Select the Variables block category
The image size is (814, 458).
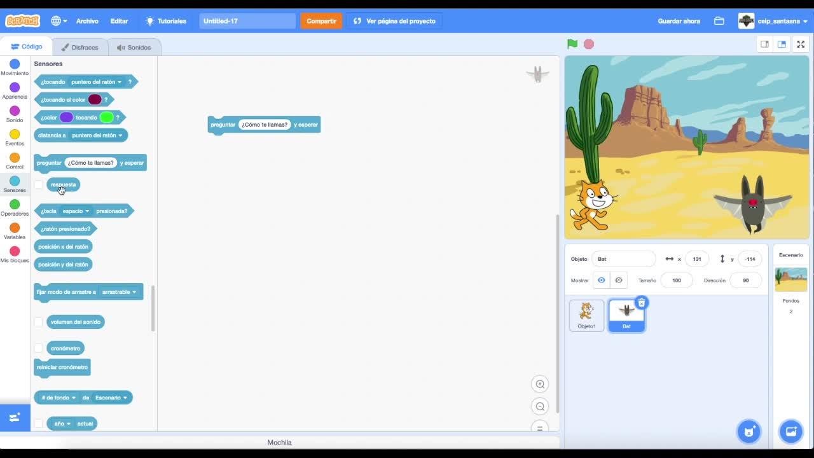click(15, 232)
